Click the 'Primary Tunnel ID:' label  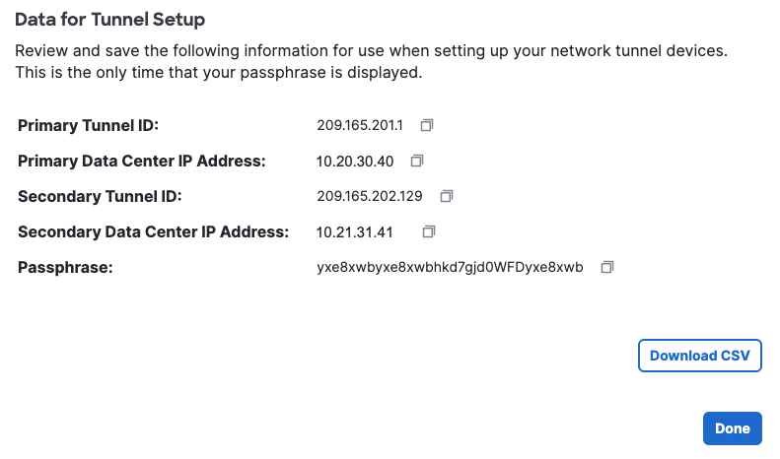(88, 125)
